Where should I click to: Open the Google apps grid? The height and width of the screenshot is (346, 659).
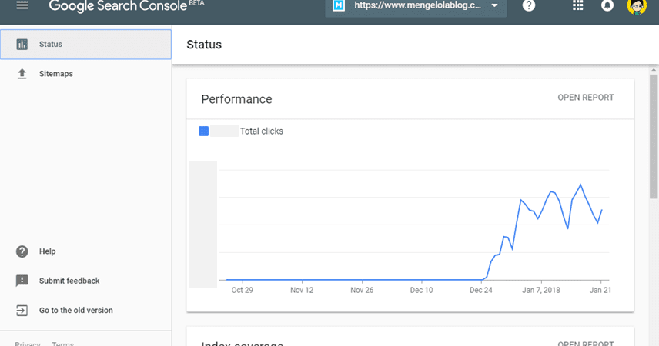(578, 6)
